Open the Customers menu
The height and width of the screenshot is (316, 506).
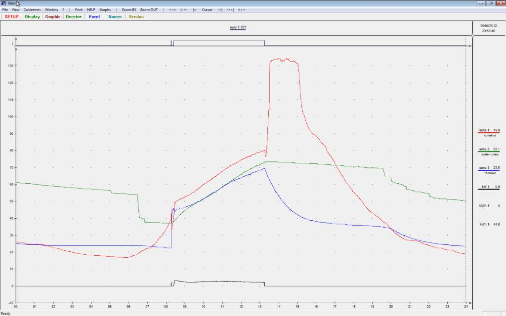(32, 10)
